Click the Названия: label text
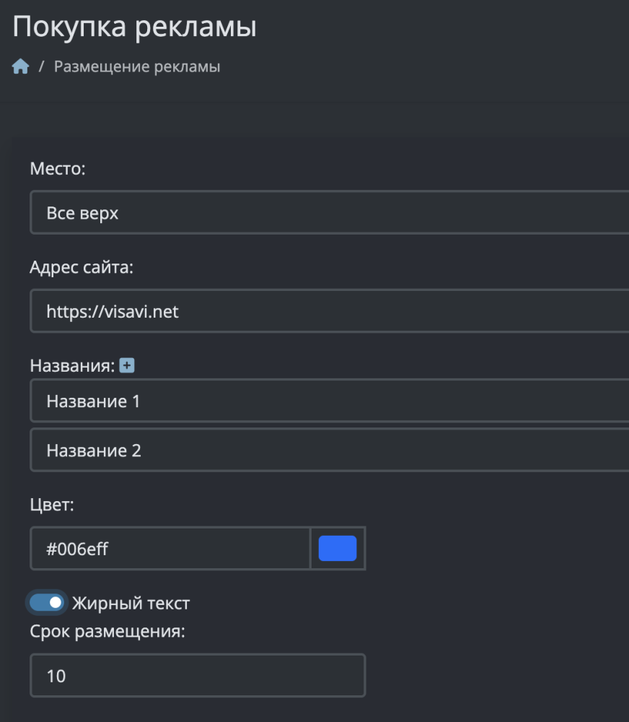 click(x=72, y=366)
